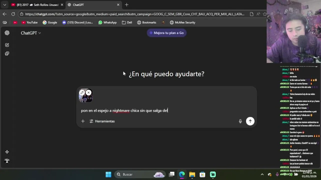The width and height of the screenshot is (321, 180).
Task: Open the Google bookmark
Action: point(50,22)
